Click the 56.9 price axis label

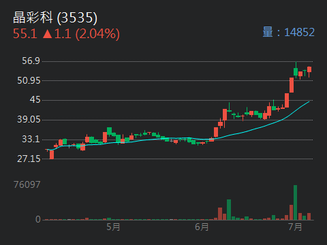click(x=31, y=61)
